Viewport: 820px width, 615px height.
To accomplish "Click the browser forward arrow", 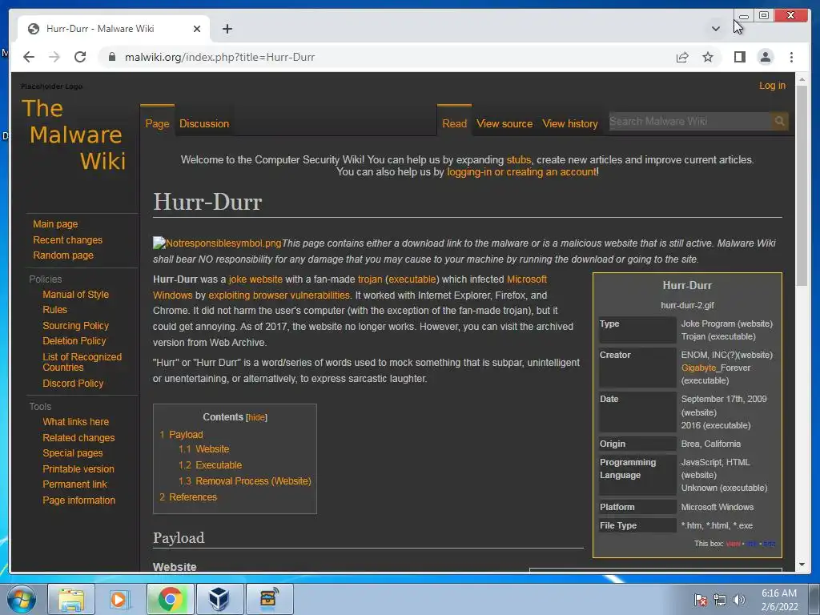I will click(x=54, y=57).
